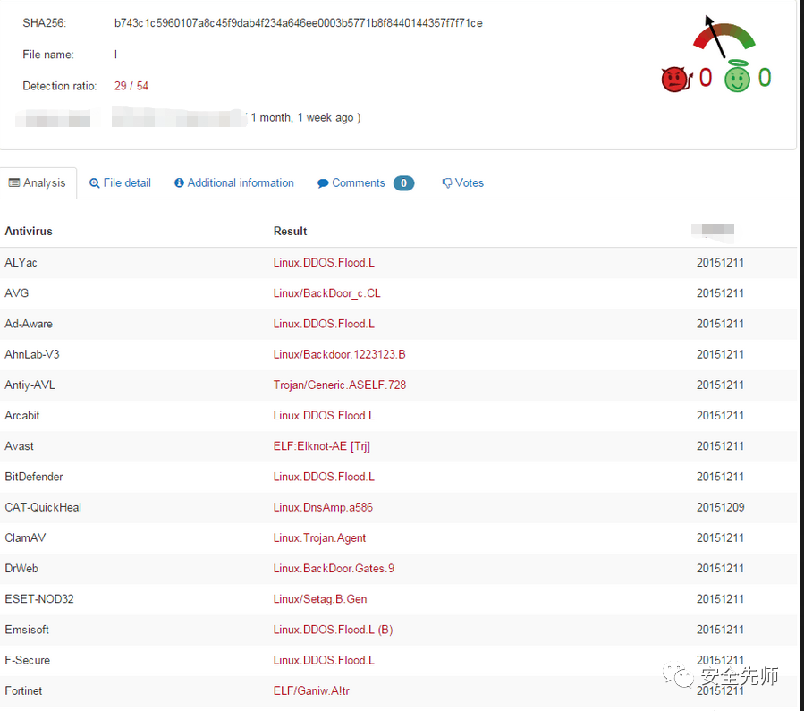The width and height of the screenshot is (804, 711).
Task: Click the Ad-Aware antivirus name
Action: pos(29,324)
